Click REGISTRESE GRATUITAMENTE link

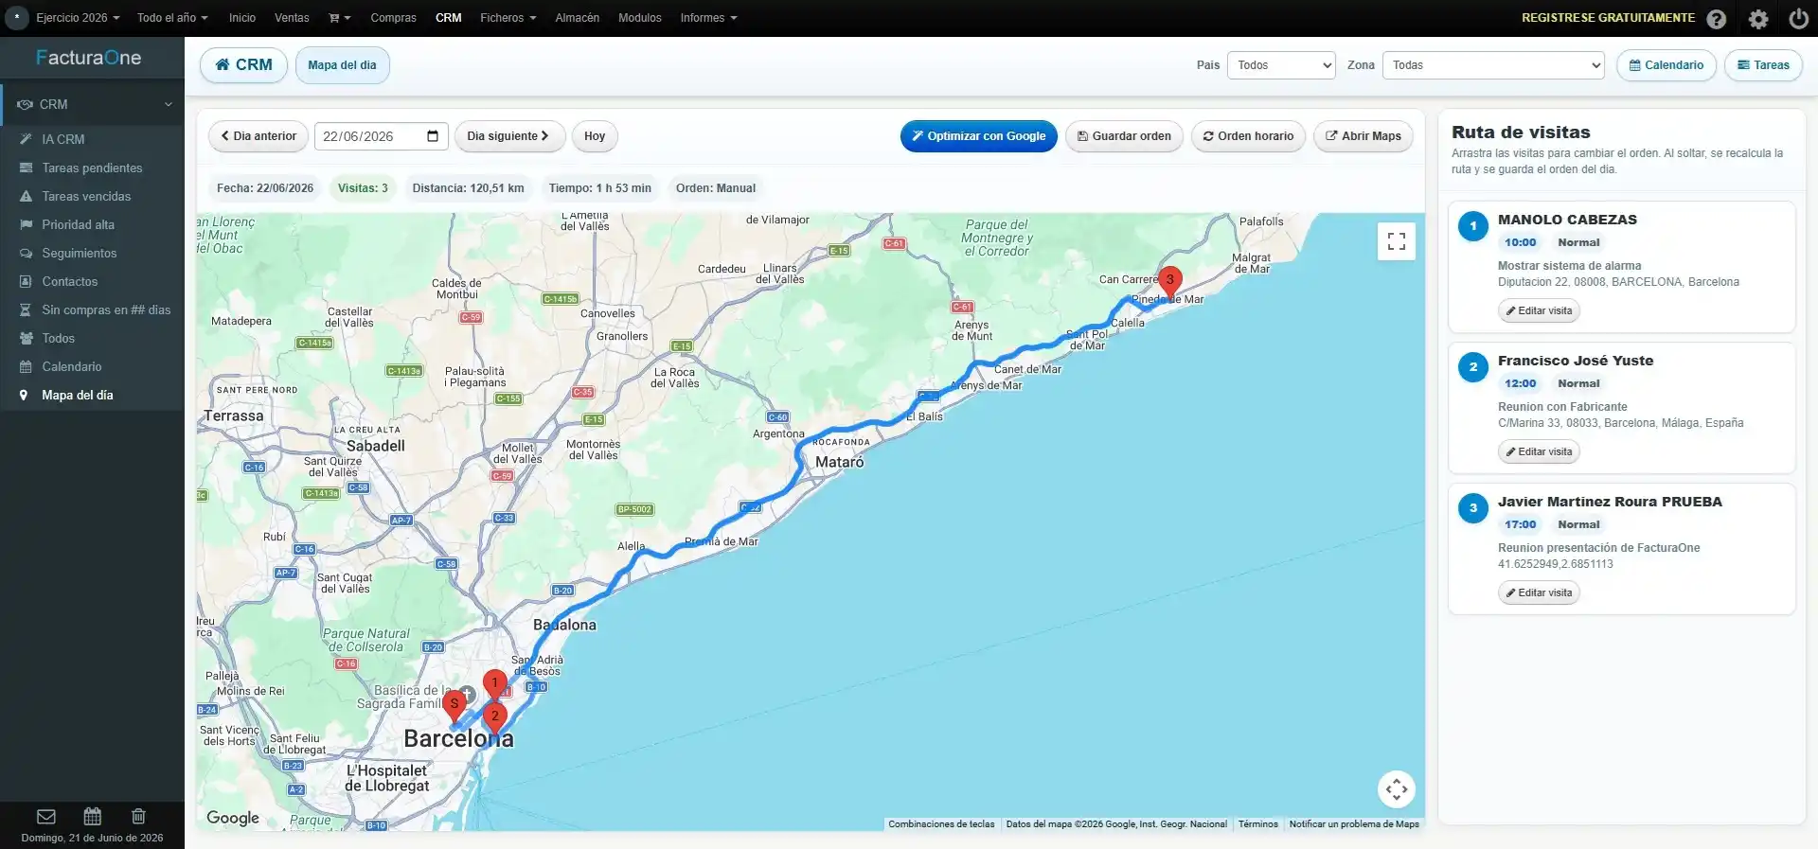click(x=1608, y=18)
